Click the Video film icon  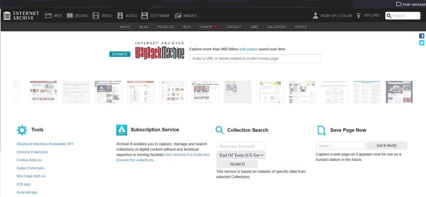96,15
